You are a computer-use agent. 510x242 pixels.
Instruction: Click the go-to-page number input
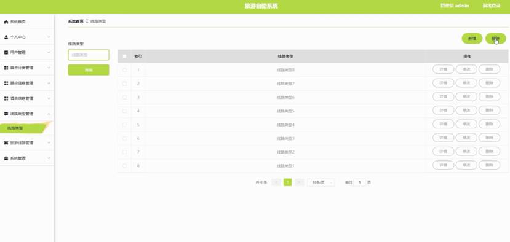coord(360,182)
